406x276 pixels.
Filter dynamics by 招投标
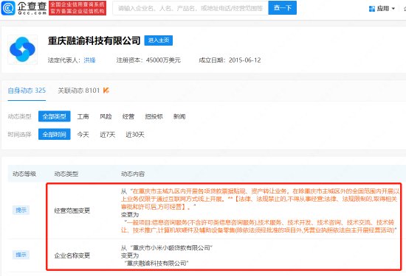(154, 117)
